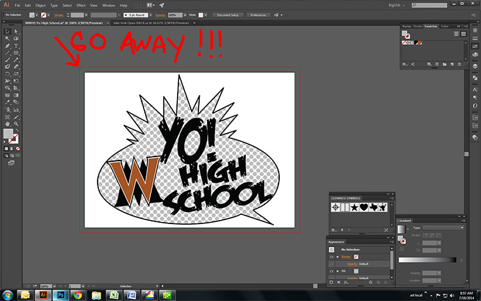
Task: Open the Window menu
Action: pos(109,5)
